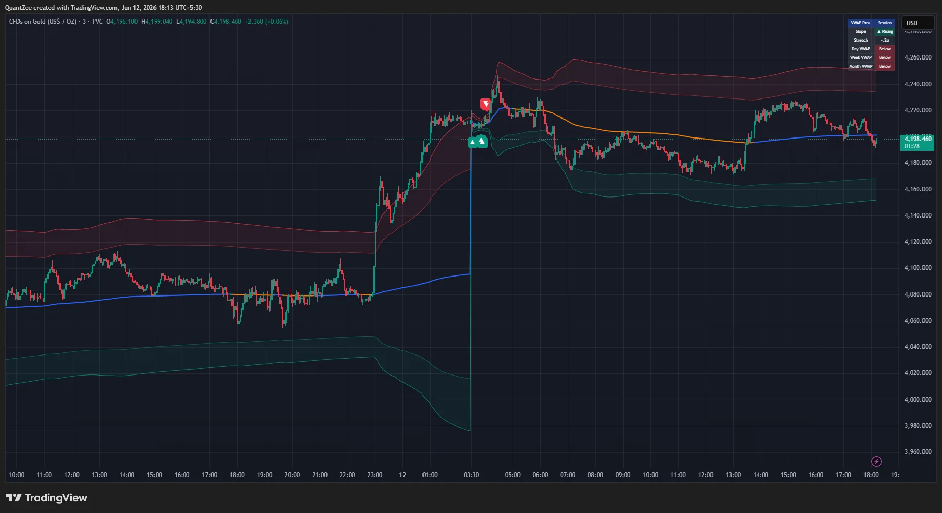942x513 pixels.
Task: Click the '01:00' time axis label
Action: (x=430, y=475)
